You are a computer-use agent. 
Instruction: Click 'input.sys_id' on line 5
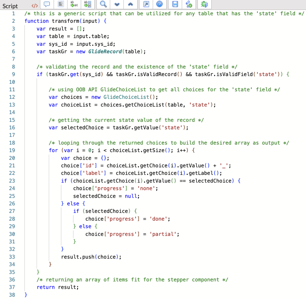(94, 44)
